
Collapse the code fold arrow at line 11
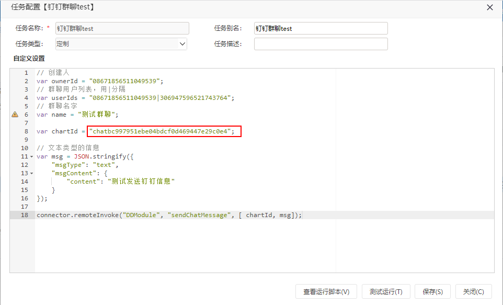click(x=31, y=156)
